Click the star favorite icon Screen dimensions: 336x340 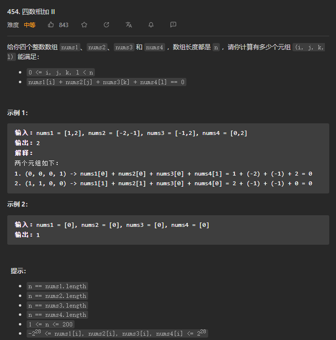(84, 25)
